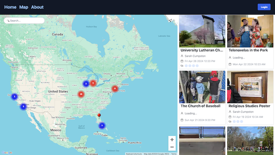Zoom out with the minus map button
275x155 pixels.
[172, 147]
